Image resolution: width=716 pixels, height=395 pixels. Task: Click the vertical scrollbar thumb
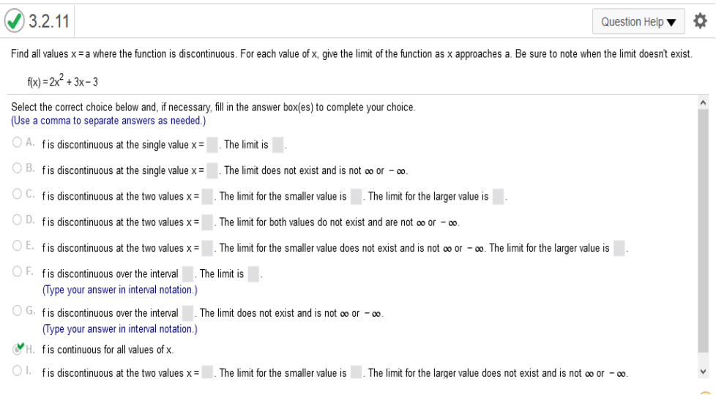(704, 230)
